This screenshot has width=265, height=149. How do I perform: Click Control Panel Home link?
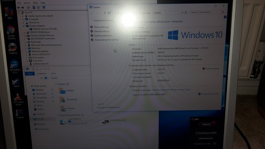coord(103,21)
